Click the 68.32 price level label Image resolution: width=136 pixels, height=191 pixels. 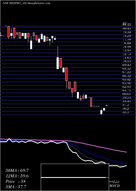coord(127,68)
